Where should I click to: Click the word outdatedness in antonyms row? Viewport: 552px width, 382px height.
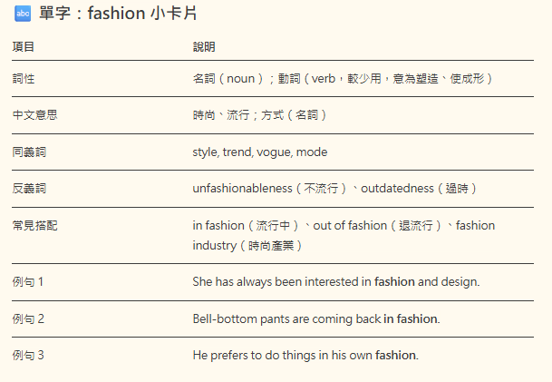click(x=397, y=188)
